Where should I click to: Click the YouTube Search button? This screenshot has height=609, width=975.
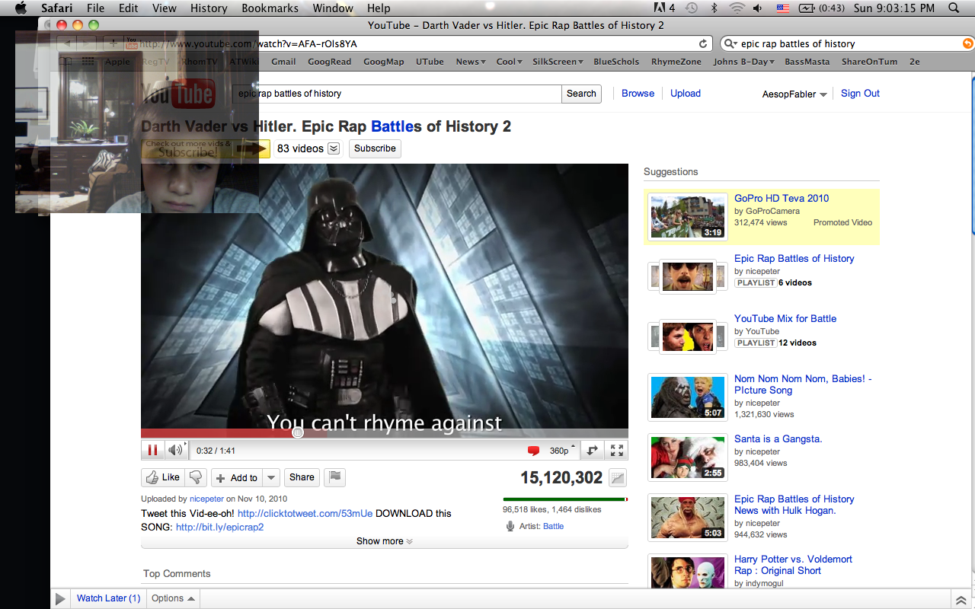coord(581,94)
